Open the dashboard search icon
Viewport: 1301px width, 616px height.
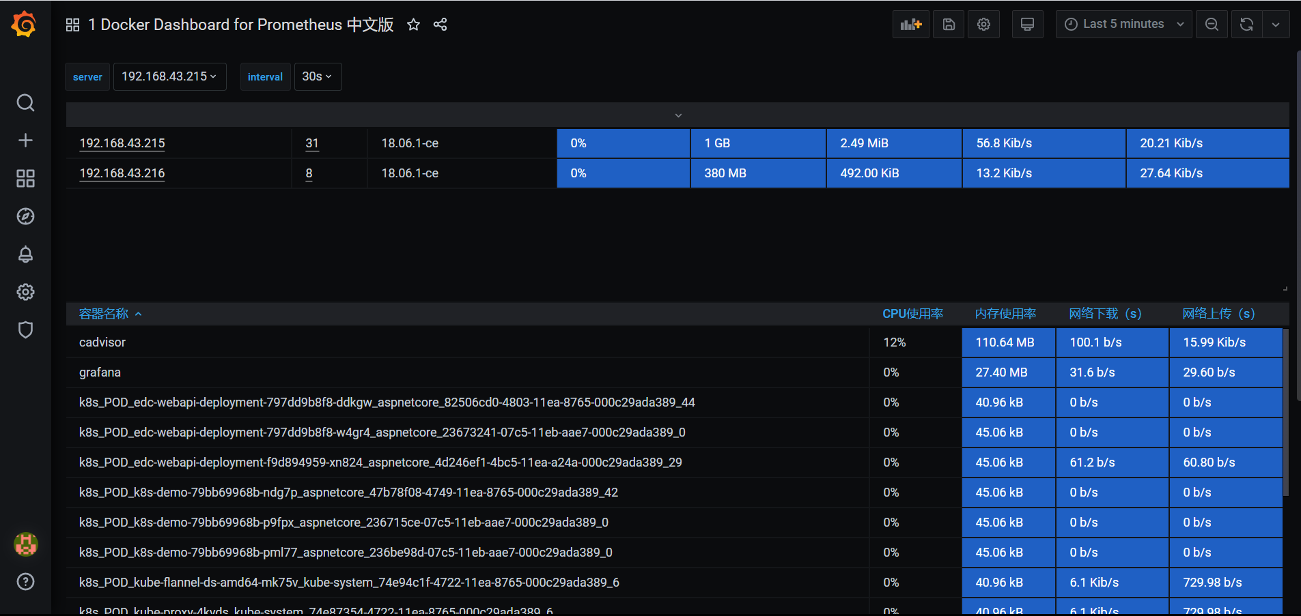(x=25, y=103)
